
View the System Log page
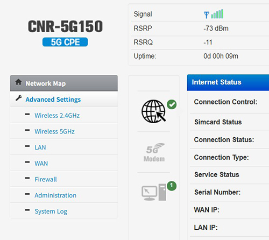pyautogui.click(x=51, y=211)
